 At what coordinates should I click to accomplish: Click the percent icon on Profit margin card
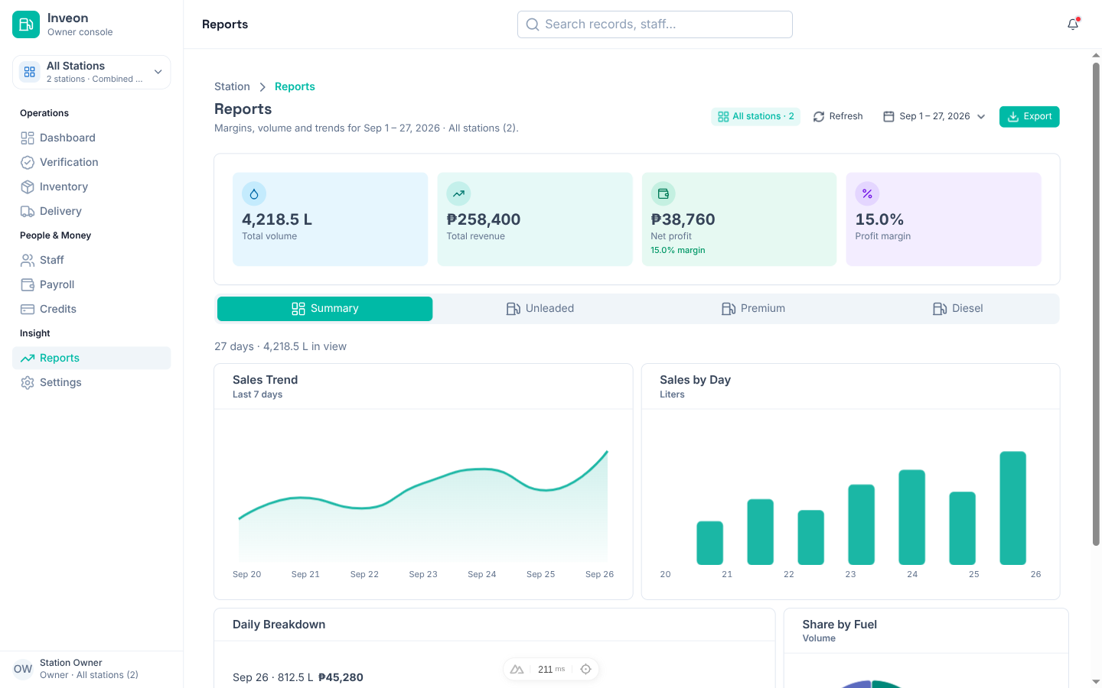[867, 194]
